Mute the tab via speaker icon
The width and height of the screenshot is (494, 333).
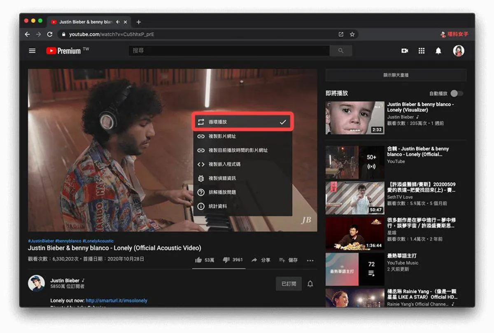[x=118, y=22]
